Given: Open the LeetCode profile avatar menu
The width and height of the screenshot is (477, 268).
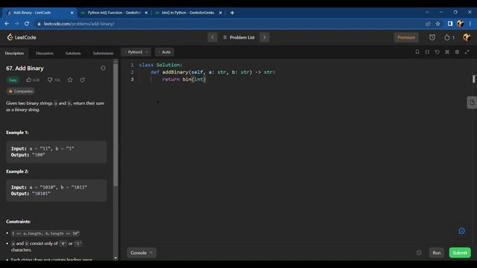Looking at the screenshot, I should pyautogui.click(x=467, y=37).
